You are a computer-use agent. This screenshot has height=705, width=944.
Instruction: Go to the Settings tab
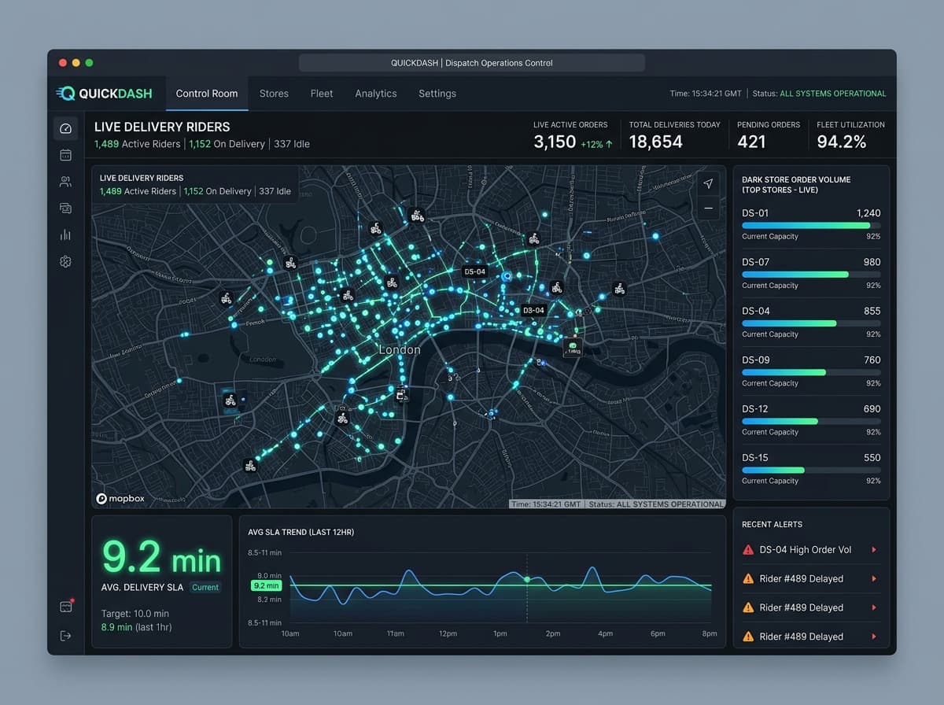437,93
